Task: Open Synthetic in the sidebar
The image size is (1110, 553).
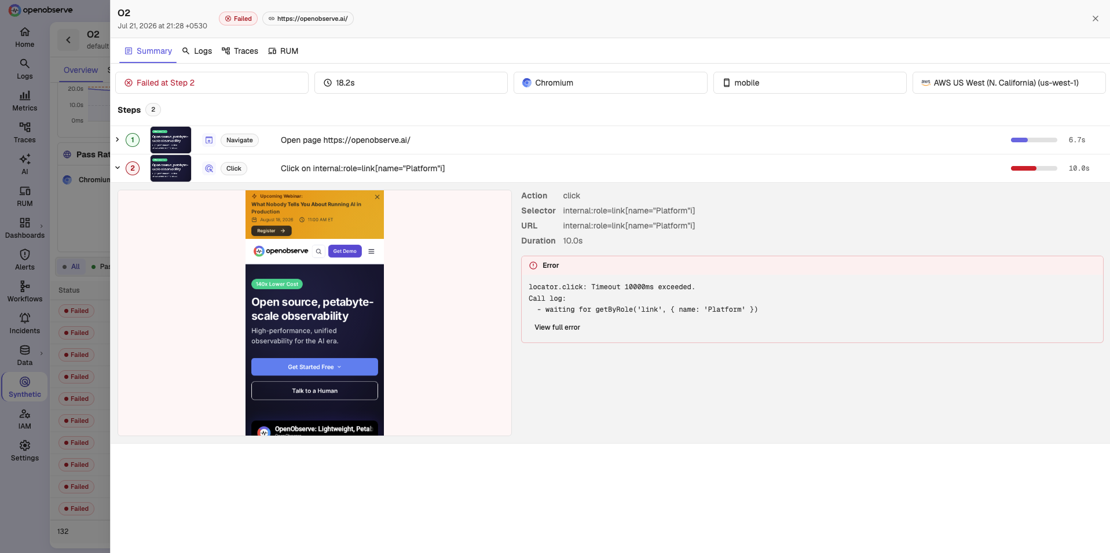Action: 24,388
